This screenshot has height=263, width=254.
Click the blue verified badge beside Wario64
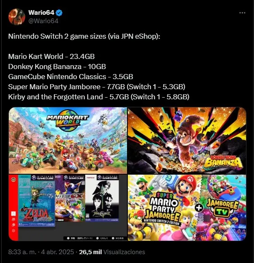pos(59,13)
